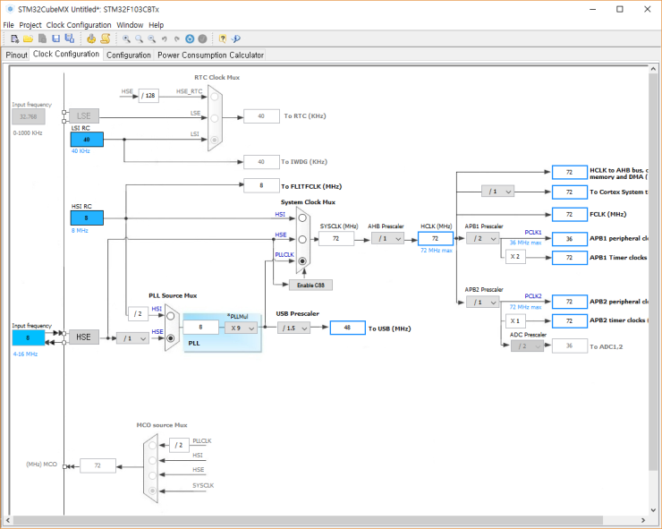Switch to the Power Consumption Calculator tab
Image resolution: width=662 pixels, height=529 pixels.
tap(210, 55)
